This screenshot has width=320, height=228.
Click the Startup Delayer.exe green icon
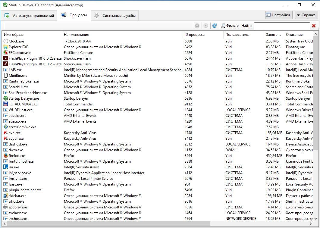click(6, 98)
